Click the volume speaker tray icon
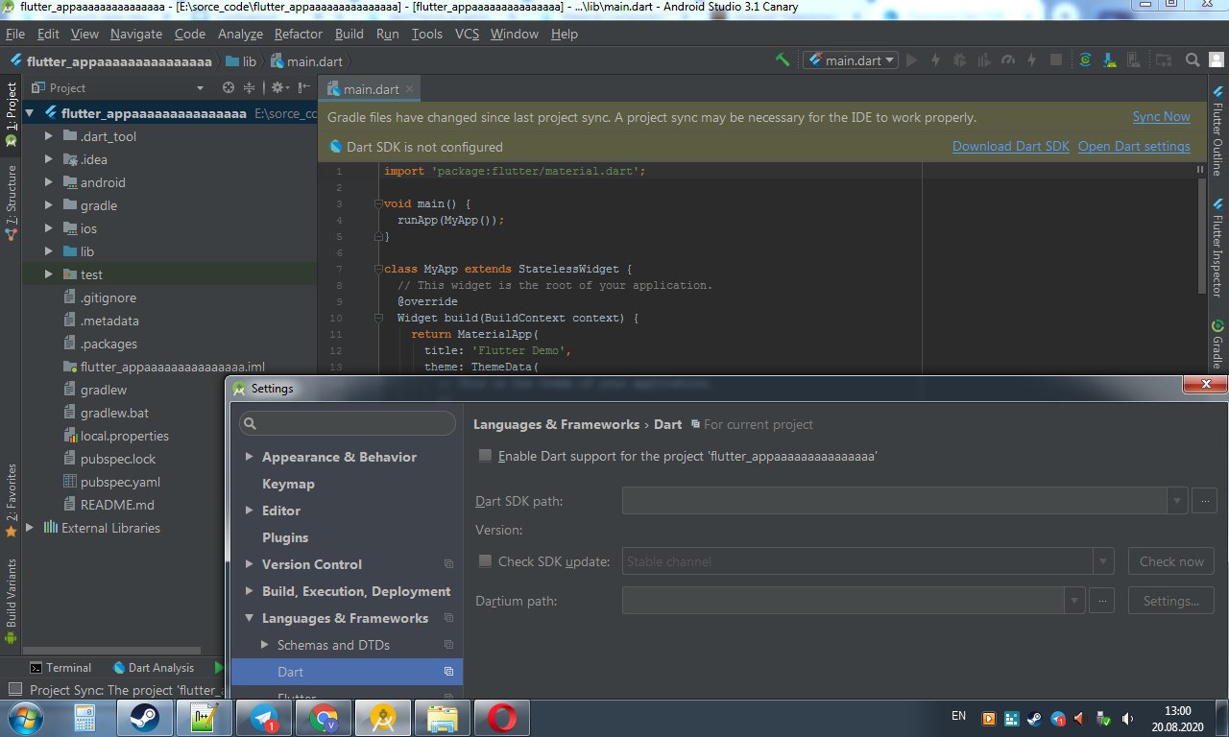The width and height of the screenshot is (1229, 737). click(x=1127, y=718)
